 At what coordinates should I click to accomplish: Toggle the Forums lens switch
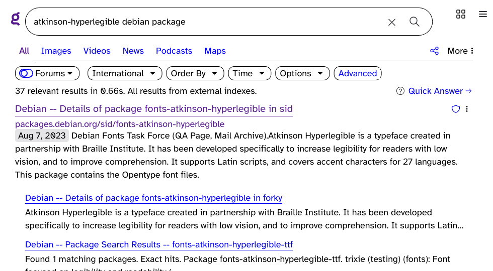(26, 73)
